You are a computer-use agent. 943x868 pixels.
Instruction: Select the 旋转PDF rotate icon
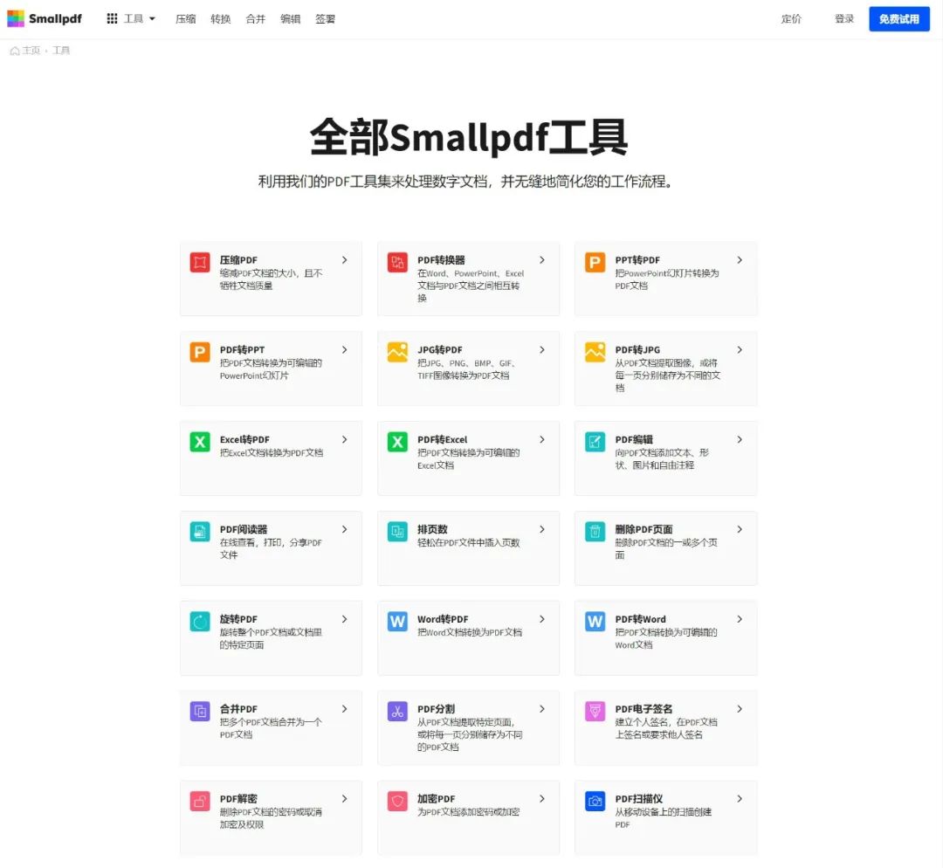(x=199, y=620)
